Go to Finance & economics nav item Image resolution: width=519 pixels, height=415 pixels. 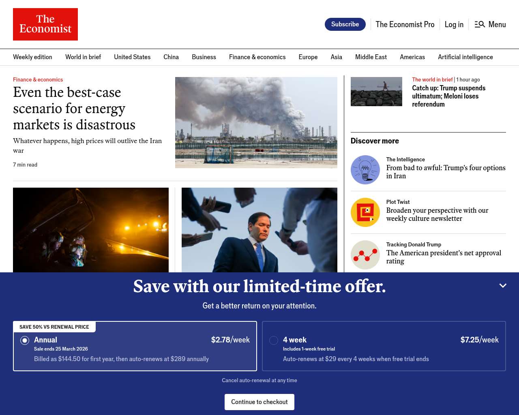click(x=257, y=57)
